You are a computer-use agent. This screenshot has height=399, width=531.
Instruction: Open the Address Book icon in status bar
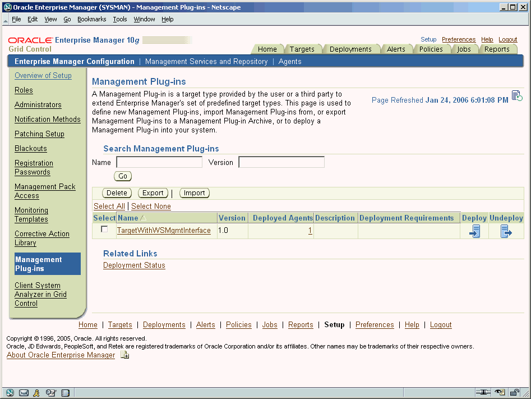tap(66, 393)
